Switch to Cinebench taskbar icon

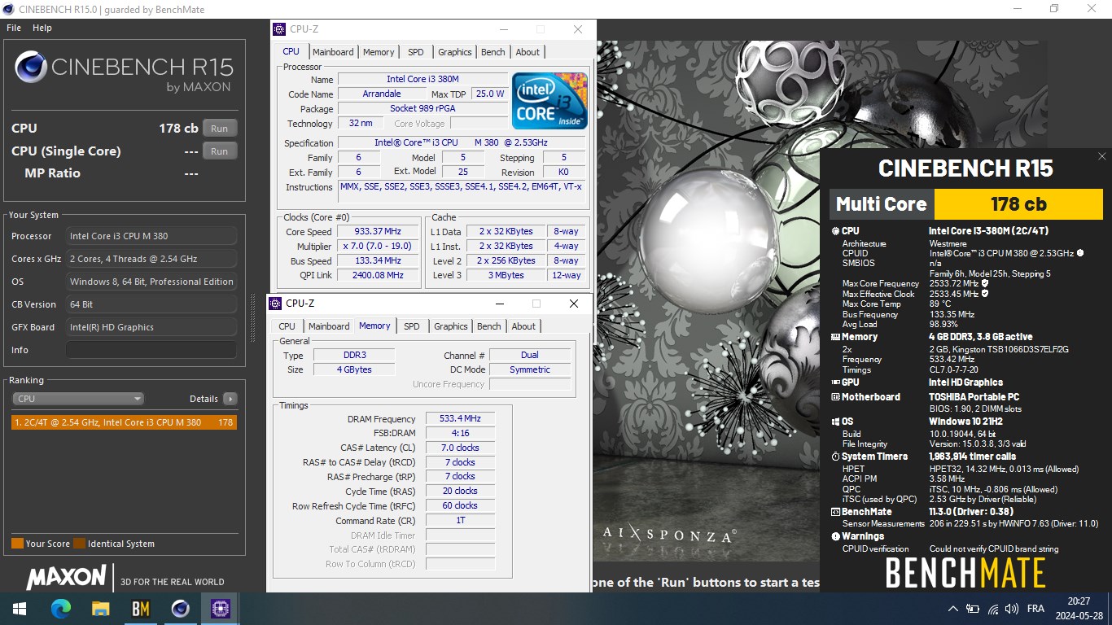pos(180,609)
